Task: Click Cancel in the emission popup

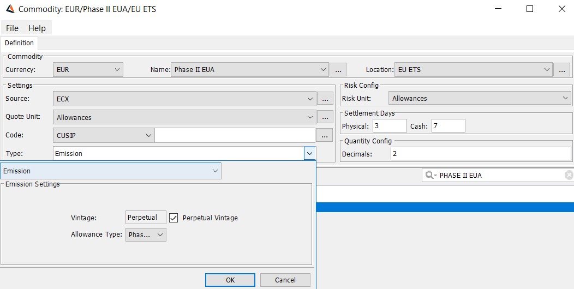Action: pos(285,280)
